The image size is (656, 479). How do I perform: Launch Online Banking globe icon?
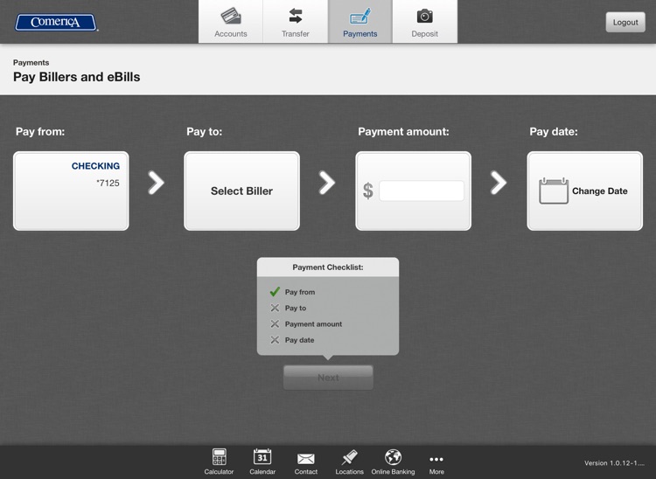pyautogui.click(x=393, y=462)
